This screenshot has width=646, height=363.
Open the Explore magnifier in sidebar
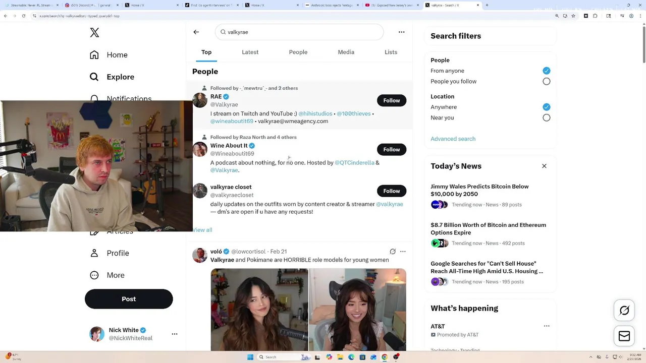[x=94, y=77]
